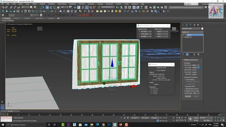The image size is (226, 127).
Task: Toggle the Auto Key button
Action: click(x=196, y=118)
